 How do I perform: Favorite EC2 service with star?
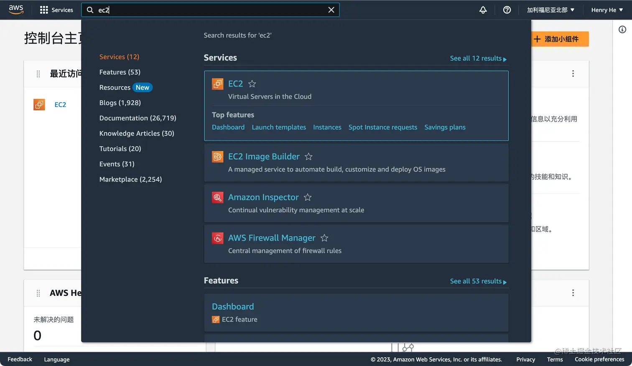252,84
